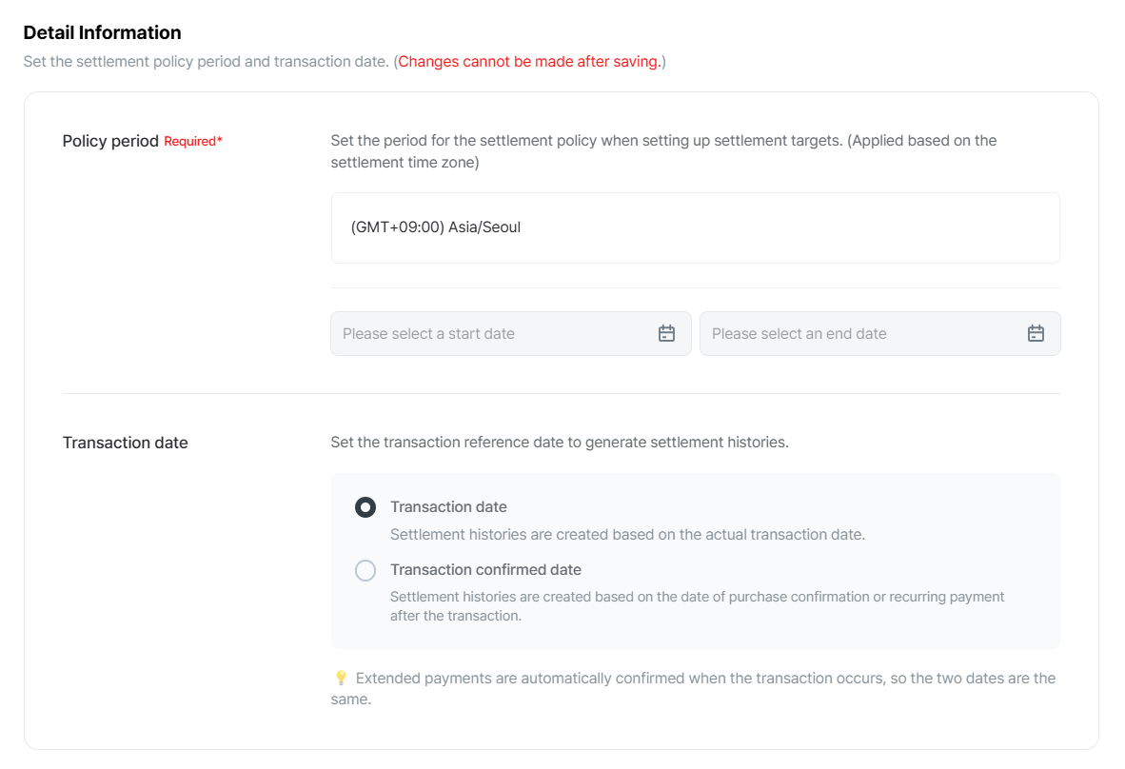Click the start date calendar icon
Screen dimensions: 1125x769
pyautogui.click(x=666, y=333)
